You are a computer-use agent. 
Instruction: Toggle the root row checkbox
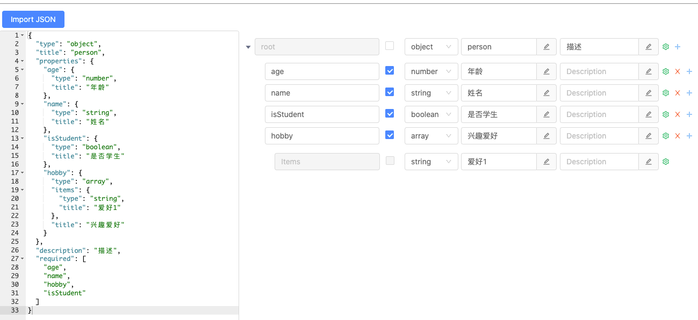(x=390, y=46)
